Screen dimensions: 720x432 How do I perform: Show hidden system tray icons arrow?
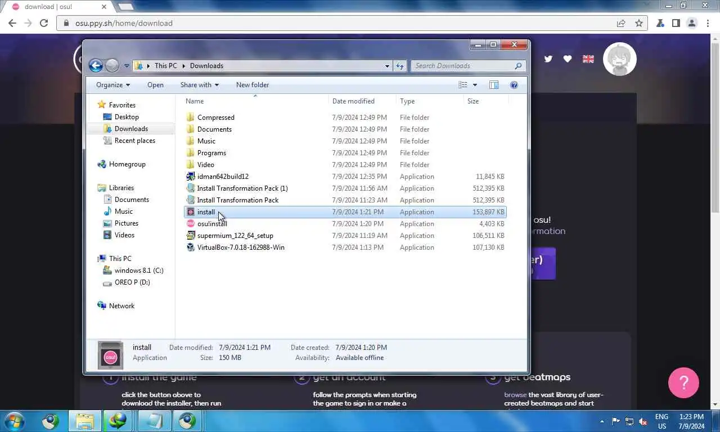[x=602, y=421]
